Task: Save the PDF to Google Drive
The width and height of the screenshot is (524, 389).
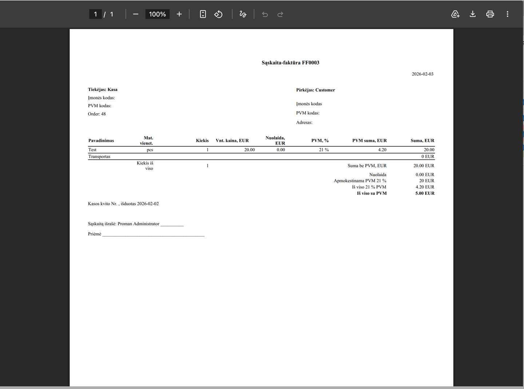Action: click(455, 14)
